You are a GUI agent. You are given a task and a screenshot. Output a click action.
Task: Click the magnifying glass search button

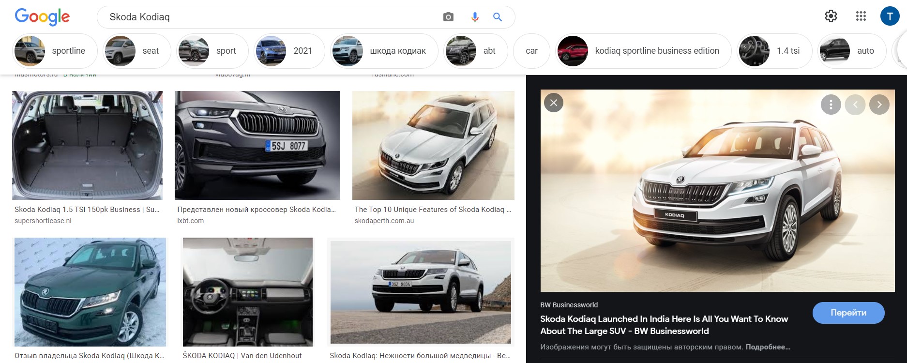(497, 17)
